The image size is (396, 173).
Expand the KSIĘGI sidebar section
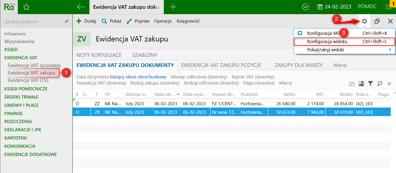click(11, 49)
